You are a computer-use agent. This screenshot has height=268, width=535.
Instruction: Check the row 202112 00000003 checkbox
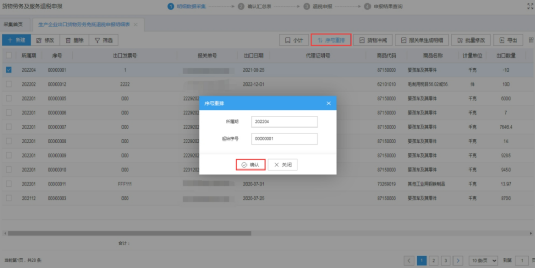point(9,198)
